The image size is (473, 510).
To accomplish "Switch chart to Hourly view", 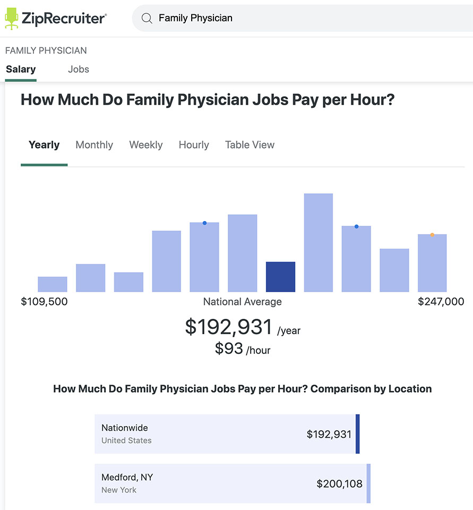I will click(194, 144).
